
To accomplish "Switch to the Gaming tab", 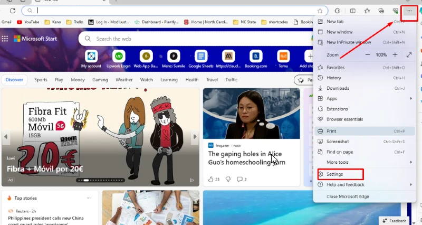I will 100,80.
